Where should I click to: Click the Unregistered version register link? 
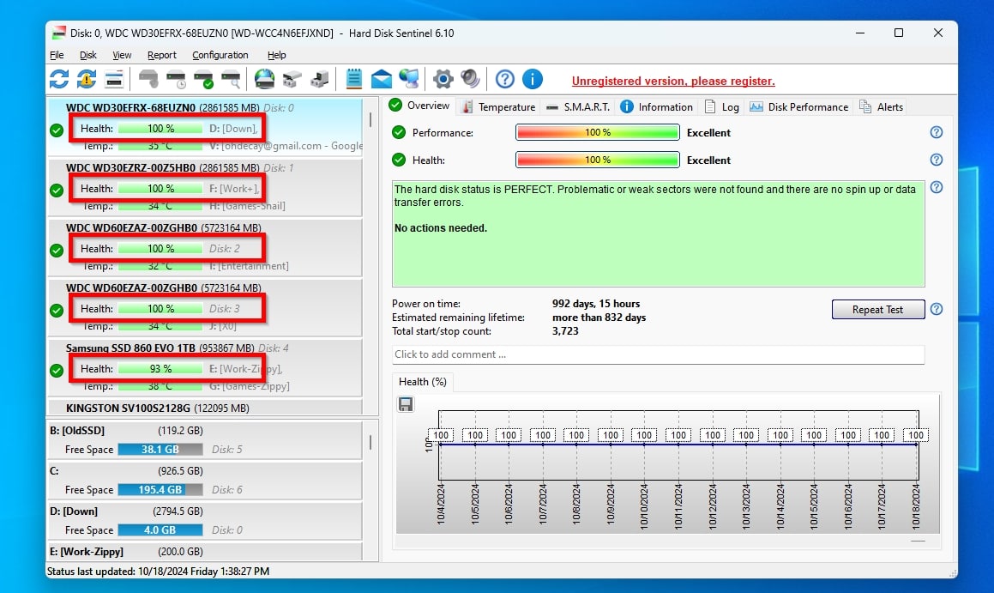[673, 82]
